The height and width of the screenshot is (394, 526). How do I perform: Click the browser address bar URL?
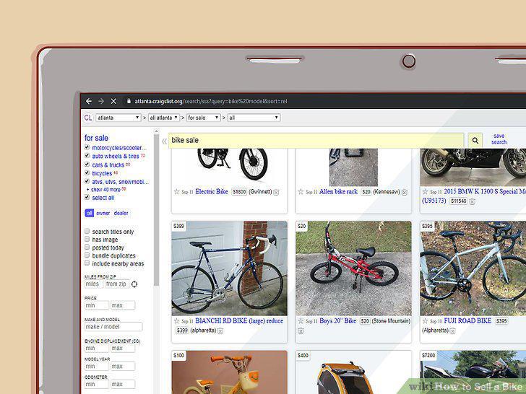(x=211, y=101)
